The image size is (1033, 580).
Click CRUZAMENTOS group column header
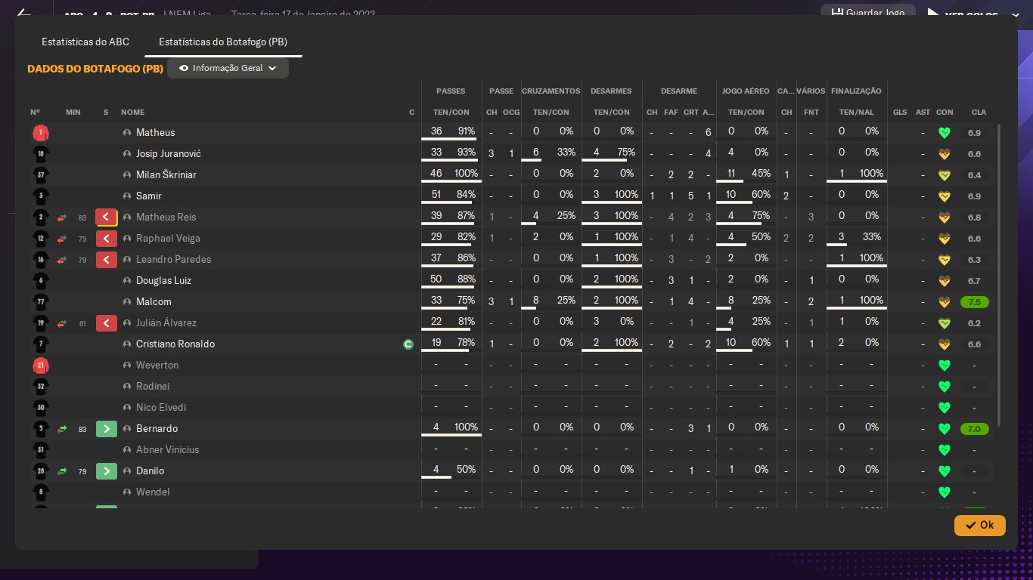[x=551, y=91]
